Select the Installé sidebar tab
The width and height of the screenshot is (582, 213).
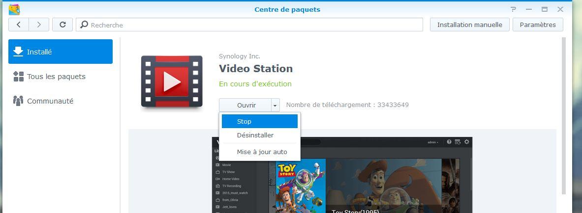click(61, 52)
